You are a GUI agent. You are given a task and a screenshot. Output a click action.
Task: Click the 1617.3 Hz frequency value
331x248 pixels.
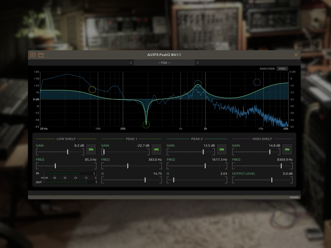coord(219,160)
